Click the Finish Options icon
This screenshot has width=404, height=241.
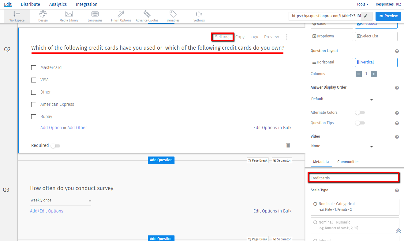click(x=121, y=16)
